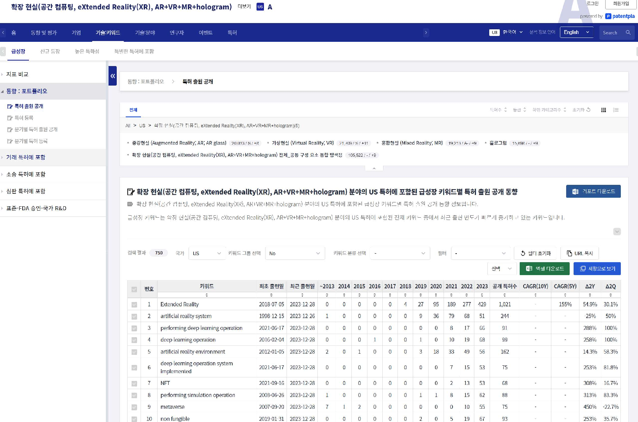Switch to grid view icon
This screenshot has width=638, height=422.
604,110
